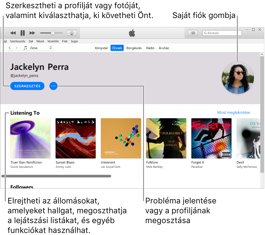265x235 pixels.
Task: Adjust the volume slider knob
Action: (53, 33)
